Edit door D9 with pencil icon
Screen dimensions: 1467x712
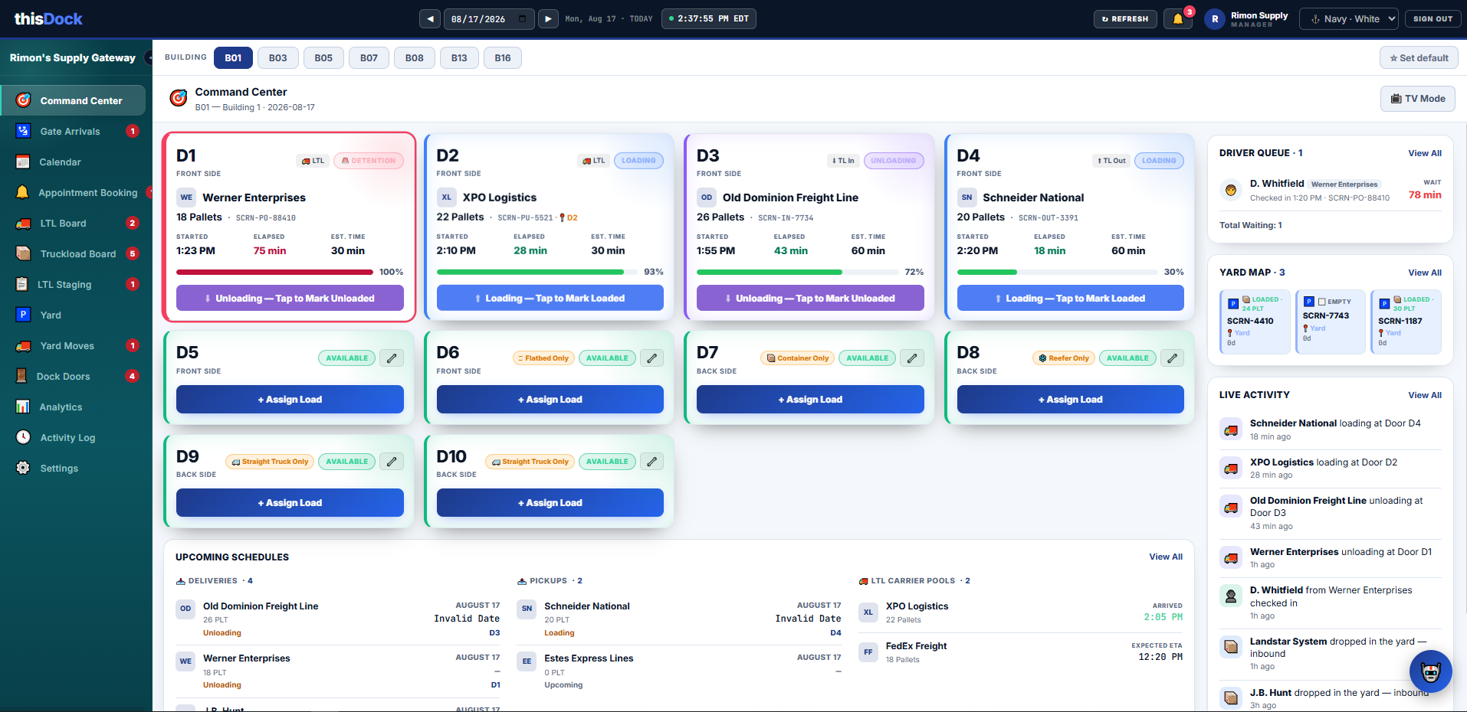[392, 462]
